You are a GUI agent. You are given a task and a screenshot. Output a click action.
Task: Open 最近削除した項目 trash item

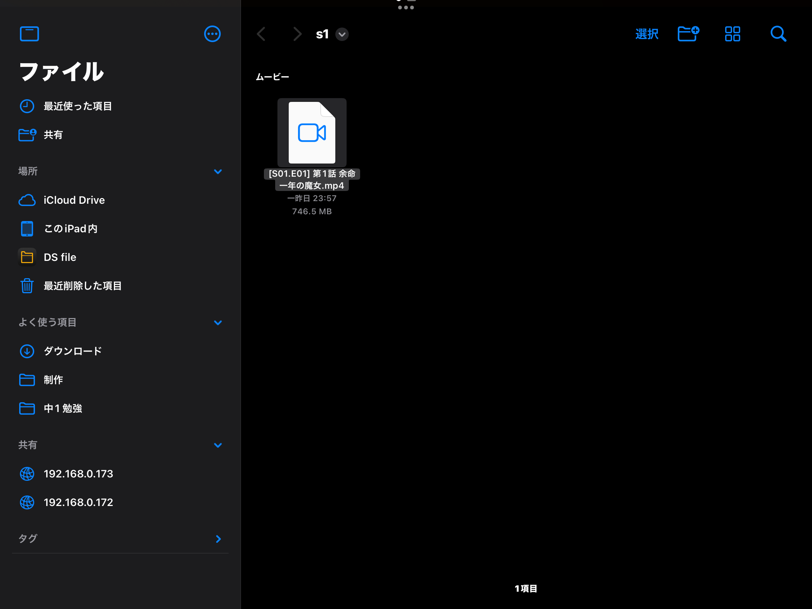82,286
